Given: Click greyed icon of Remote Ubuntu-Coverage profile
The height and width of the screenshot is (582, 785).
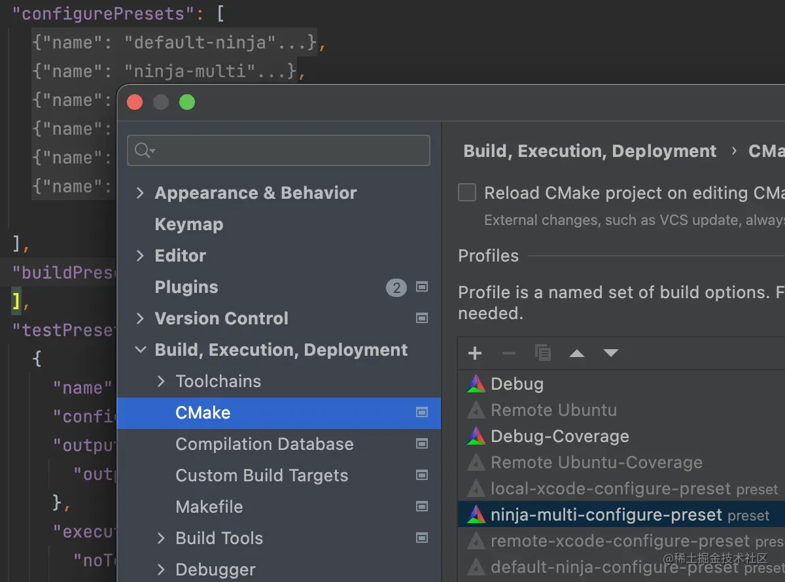Looking at the screenshot, I should click(476, 462).
